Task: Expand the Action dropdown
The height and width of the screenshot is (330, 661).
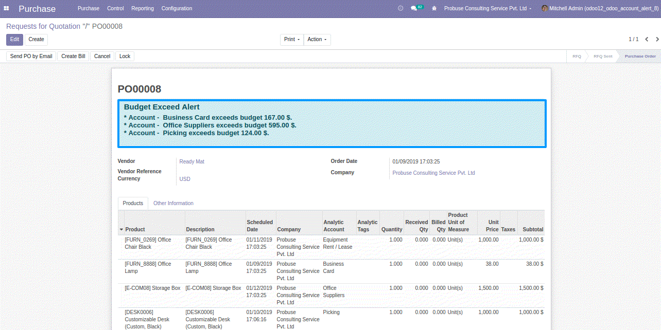Action: pos(317,40)
